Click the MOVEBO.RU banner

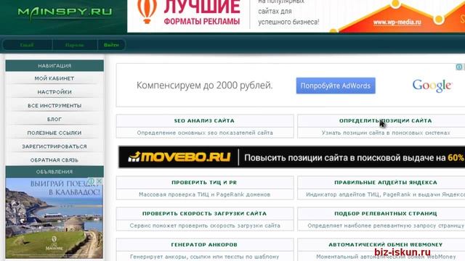[292, 157]
